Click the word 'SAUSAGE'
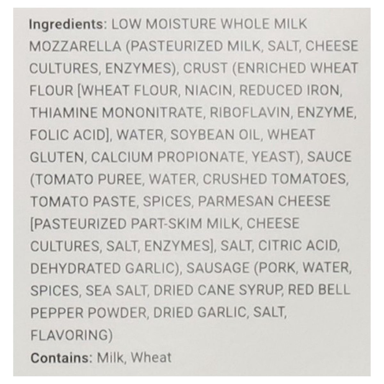This screenshot has width=384, height=384. point(218,268)
